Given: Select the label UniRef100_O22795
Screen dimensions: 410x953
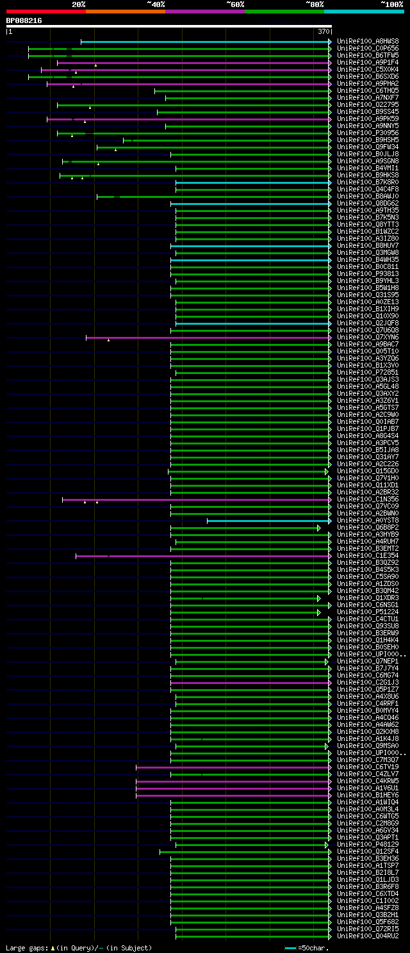Looking at the screenshot, I should click(368, 105).
